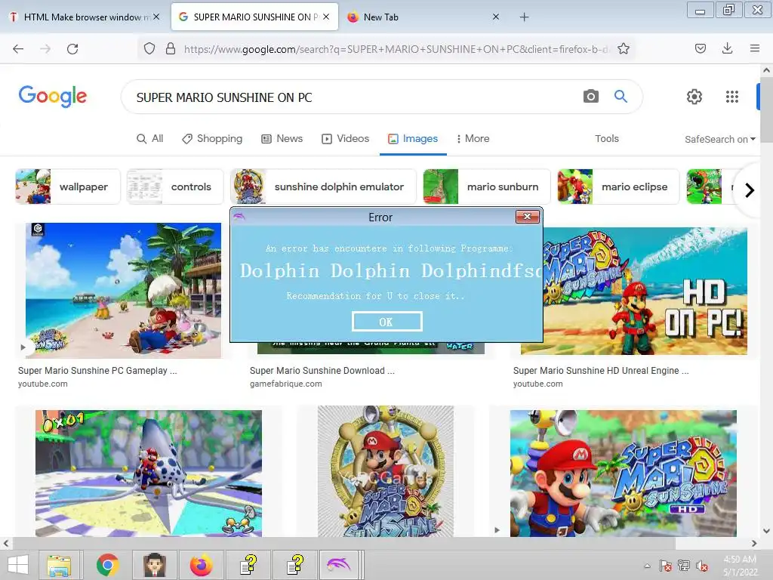Viewport: 773px width, 580px height.
Task: Select the Videos search tab
Action: [345, 139]
